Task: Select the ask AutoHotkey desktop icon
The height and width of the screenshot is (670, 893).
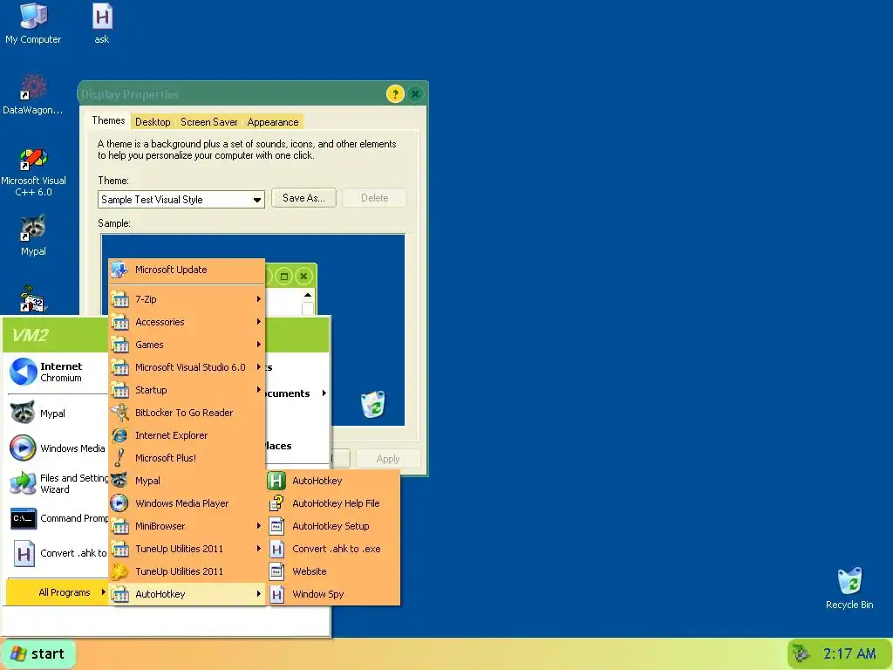Action: pos(102,24)
